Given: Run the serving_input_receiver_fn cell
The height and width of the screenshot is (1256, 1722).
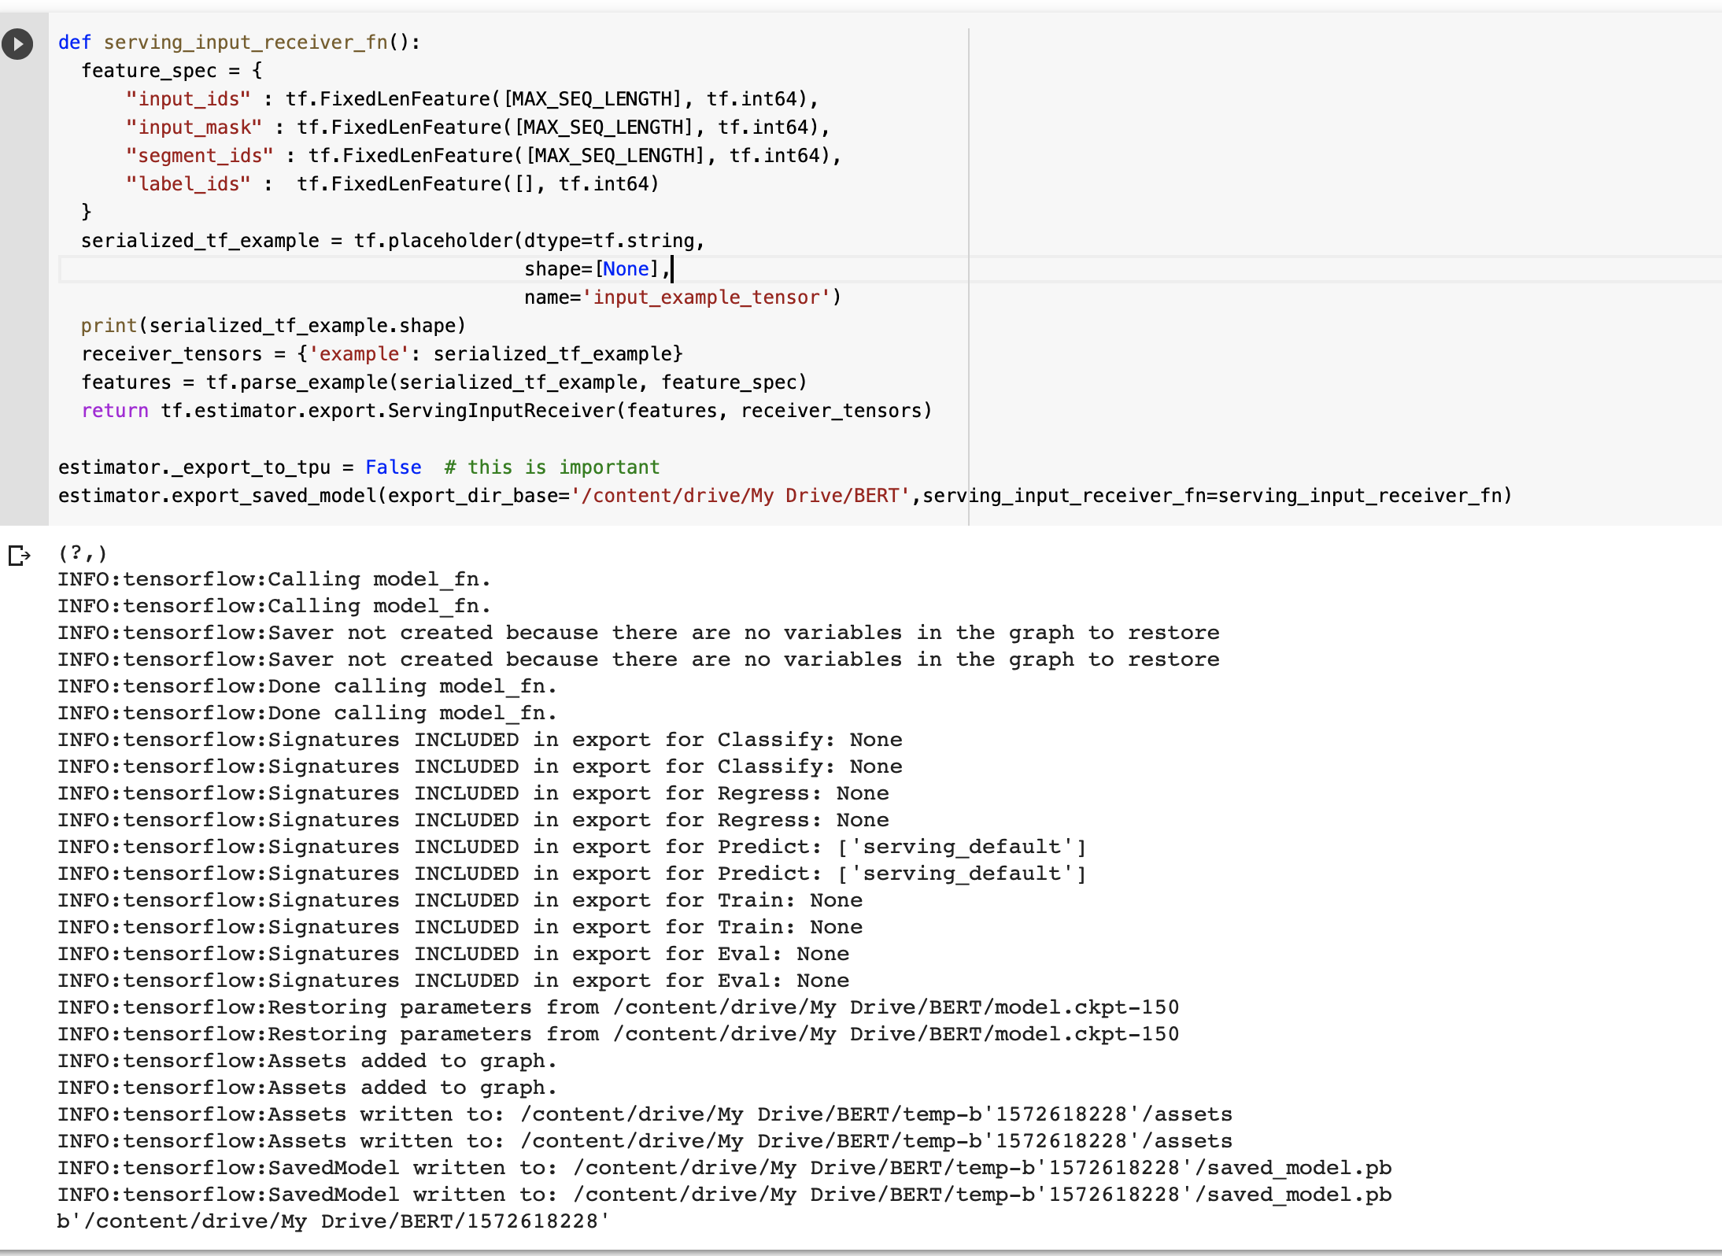Looking at the screenshot, I should [17, 44].
